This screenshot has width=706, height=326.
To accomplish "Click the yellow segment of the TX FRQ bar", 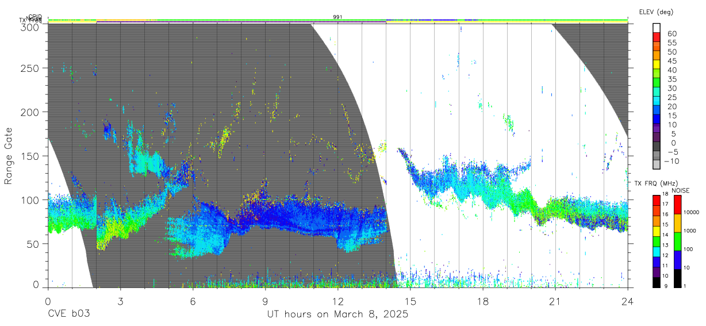I will tap(657, 231).
